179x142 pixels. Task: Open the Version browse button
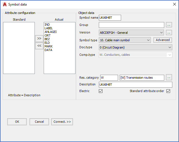(169, 33)
